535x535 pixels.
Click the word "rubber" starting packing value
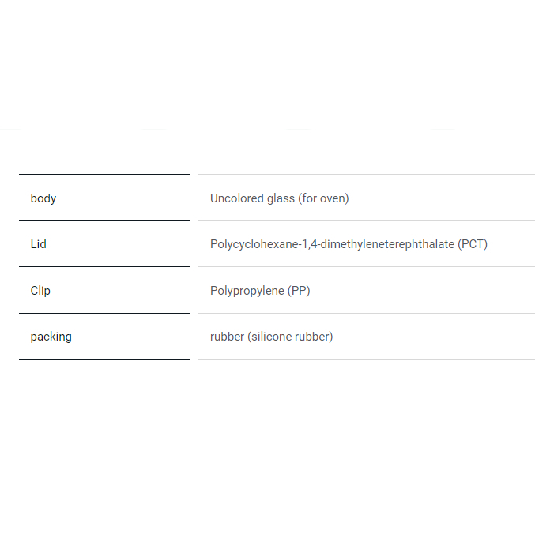click(227, 337)
